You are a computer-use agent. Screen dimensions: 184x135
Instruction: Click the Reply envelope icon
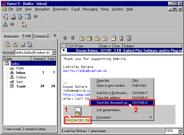tap(82, 38)
